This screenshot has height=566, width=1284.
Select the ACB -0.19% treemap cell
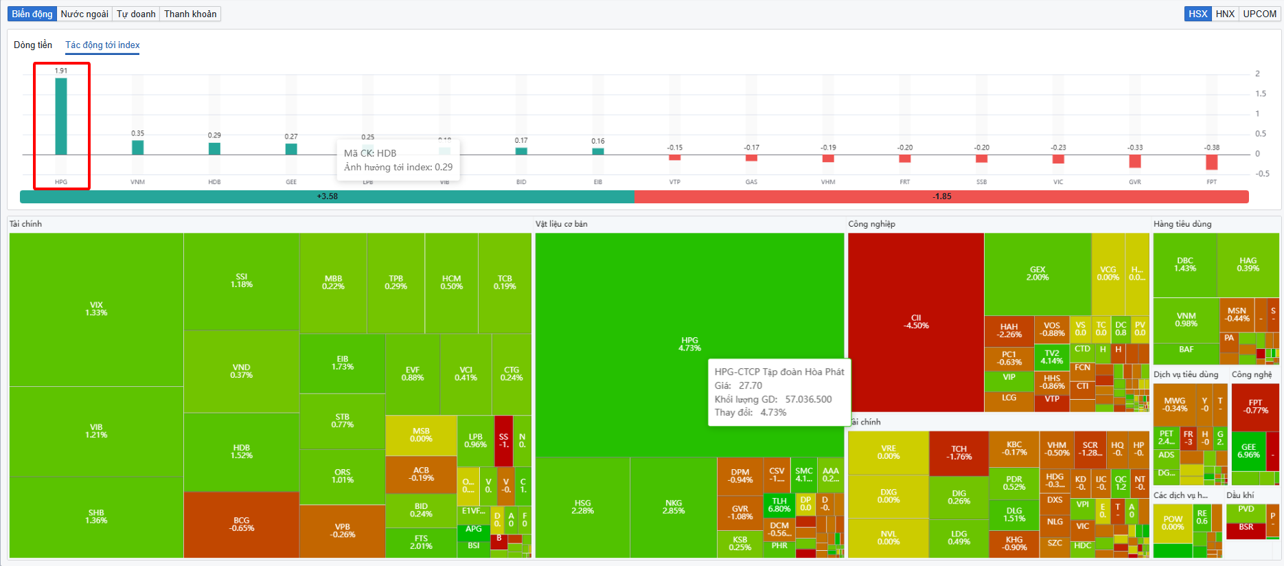pyautogui.click(x=421, y=475)
